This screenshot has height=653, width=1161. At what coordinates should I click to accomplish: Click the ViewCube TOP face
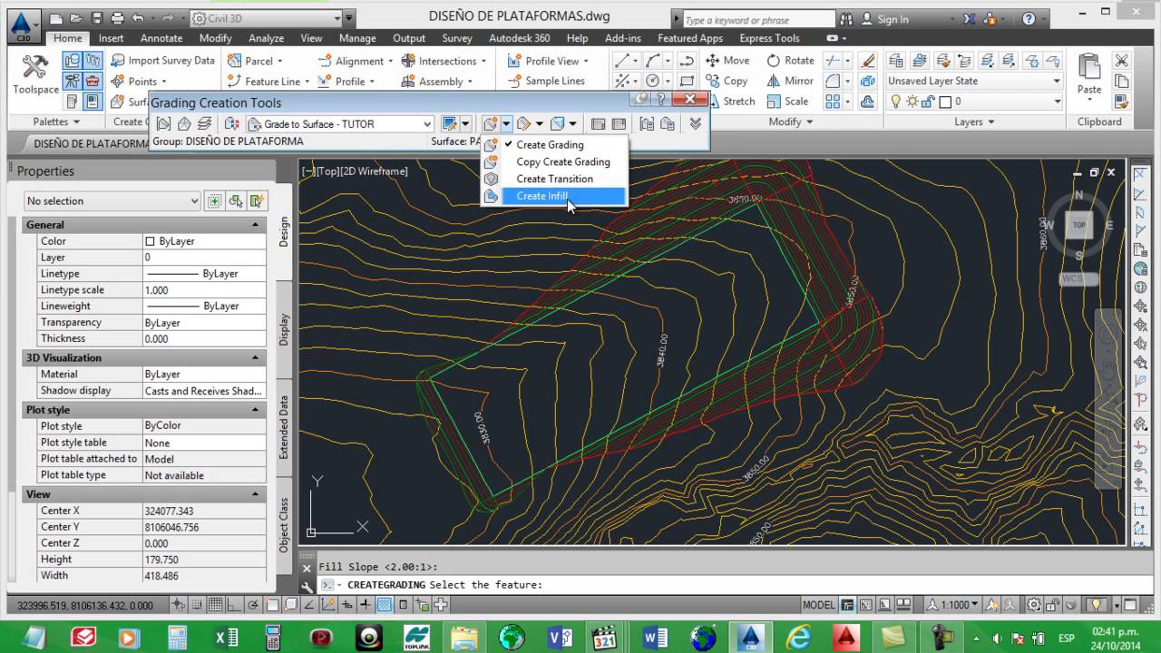click(x=1079, y=225)
